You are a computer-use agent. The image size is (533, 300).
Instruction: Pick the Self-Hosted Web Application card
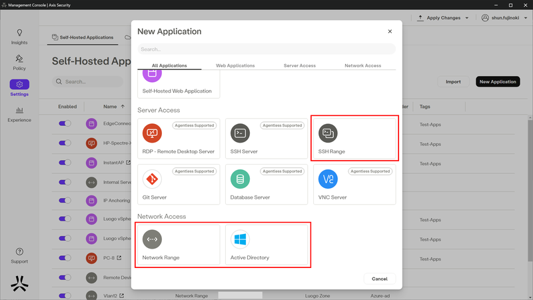(x=179, y=84)
